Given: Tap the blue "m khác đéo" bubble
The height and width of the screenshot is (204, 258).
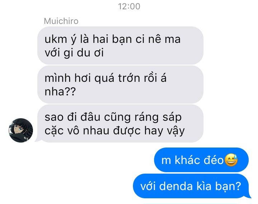Looking at the screenshot, I should (201, 160).
